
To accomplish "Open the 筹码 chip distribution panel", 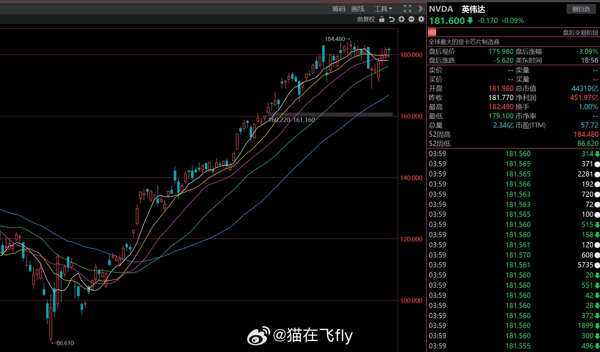I will pos(338,9).
